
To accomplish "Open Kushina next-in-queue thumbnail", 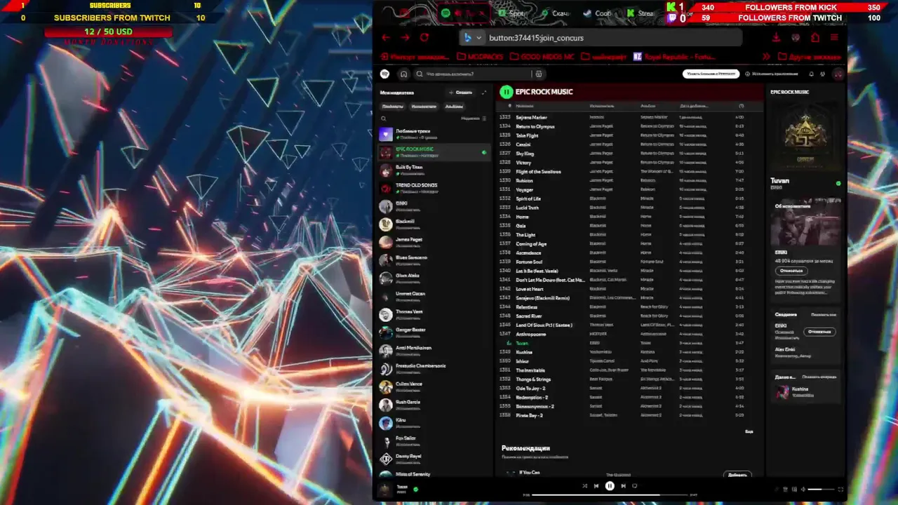I will pos(782,392).
